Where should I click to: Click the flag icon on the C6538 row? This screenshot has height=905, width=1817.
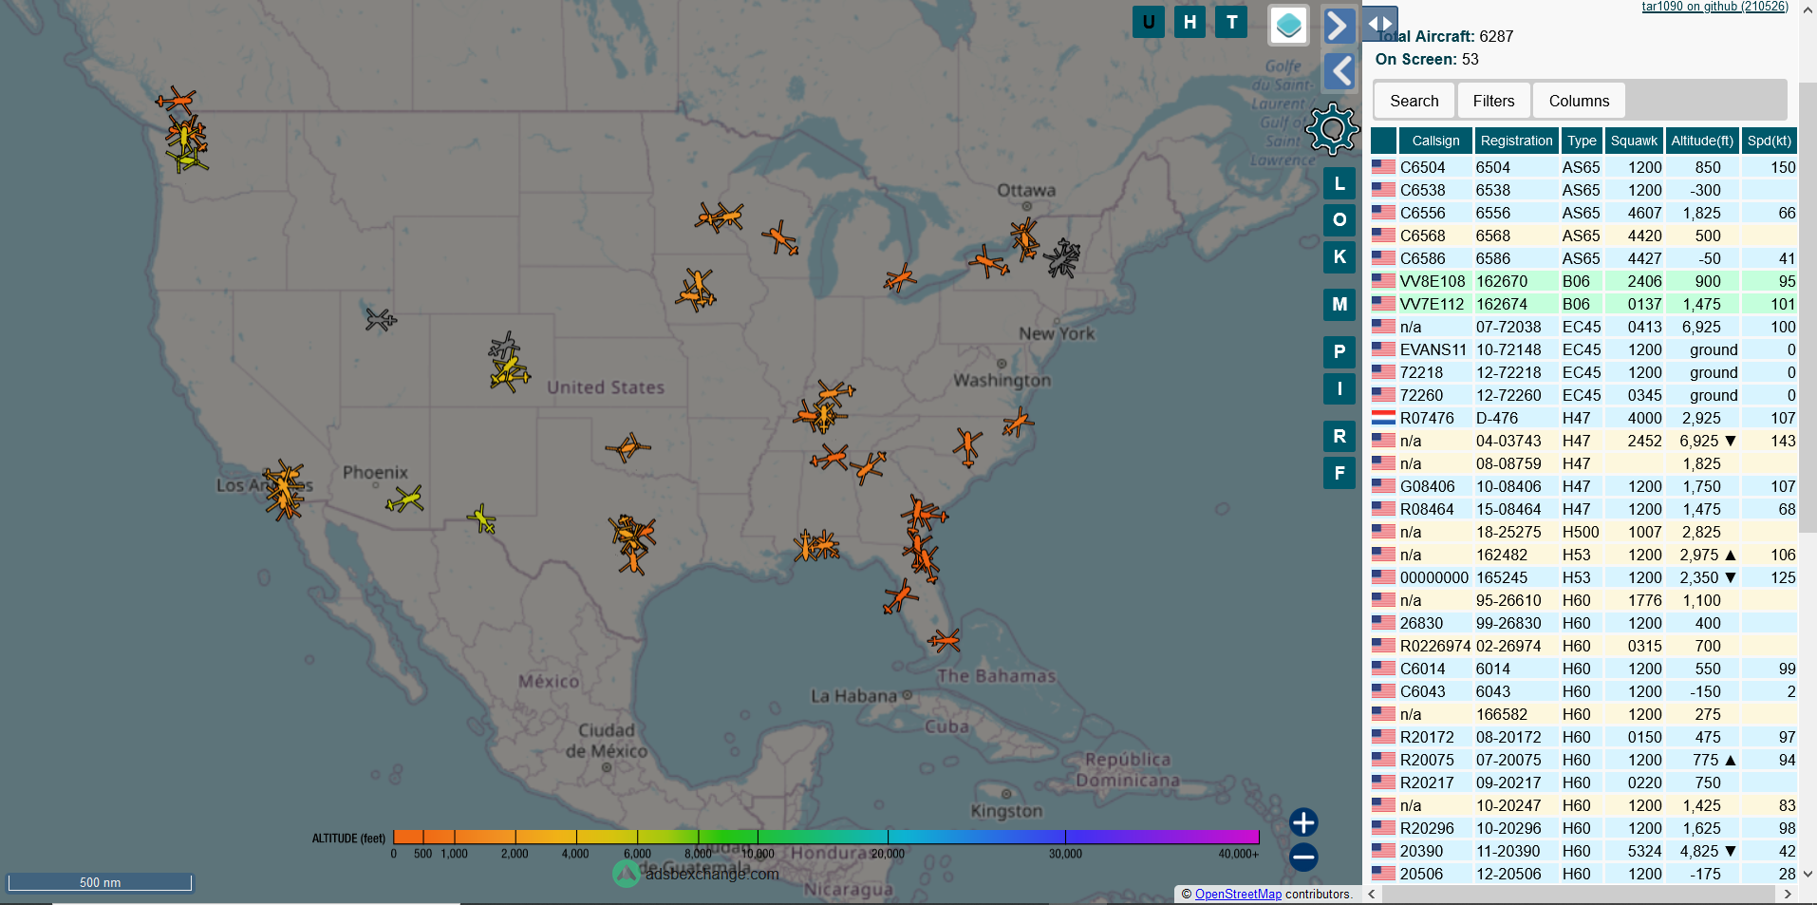pos(1383,190)
